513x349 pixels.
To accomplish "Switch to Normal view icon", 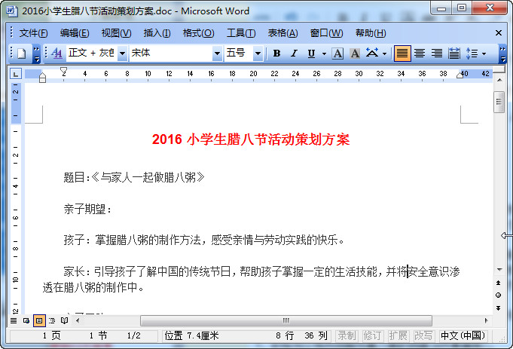I will (14, 320).
